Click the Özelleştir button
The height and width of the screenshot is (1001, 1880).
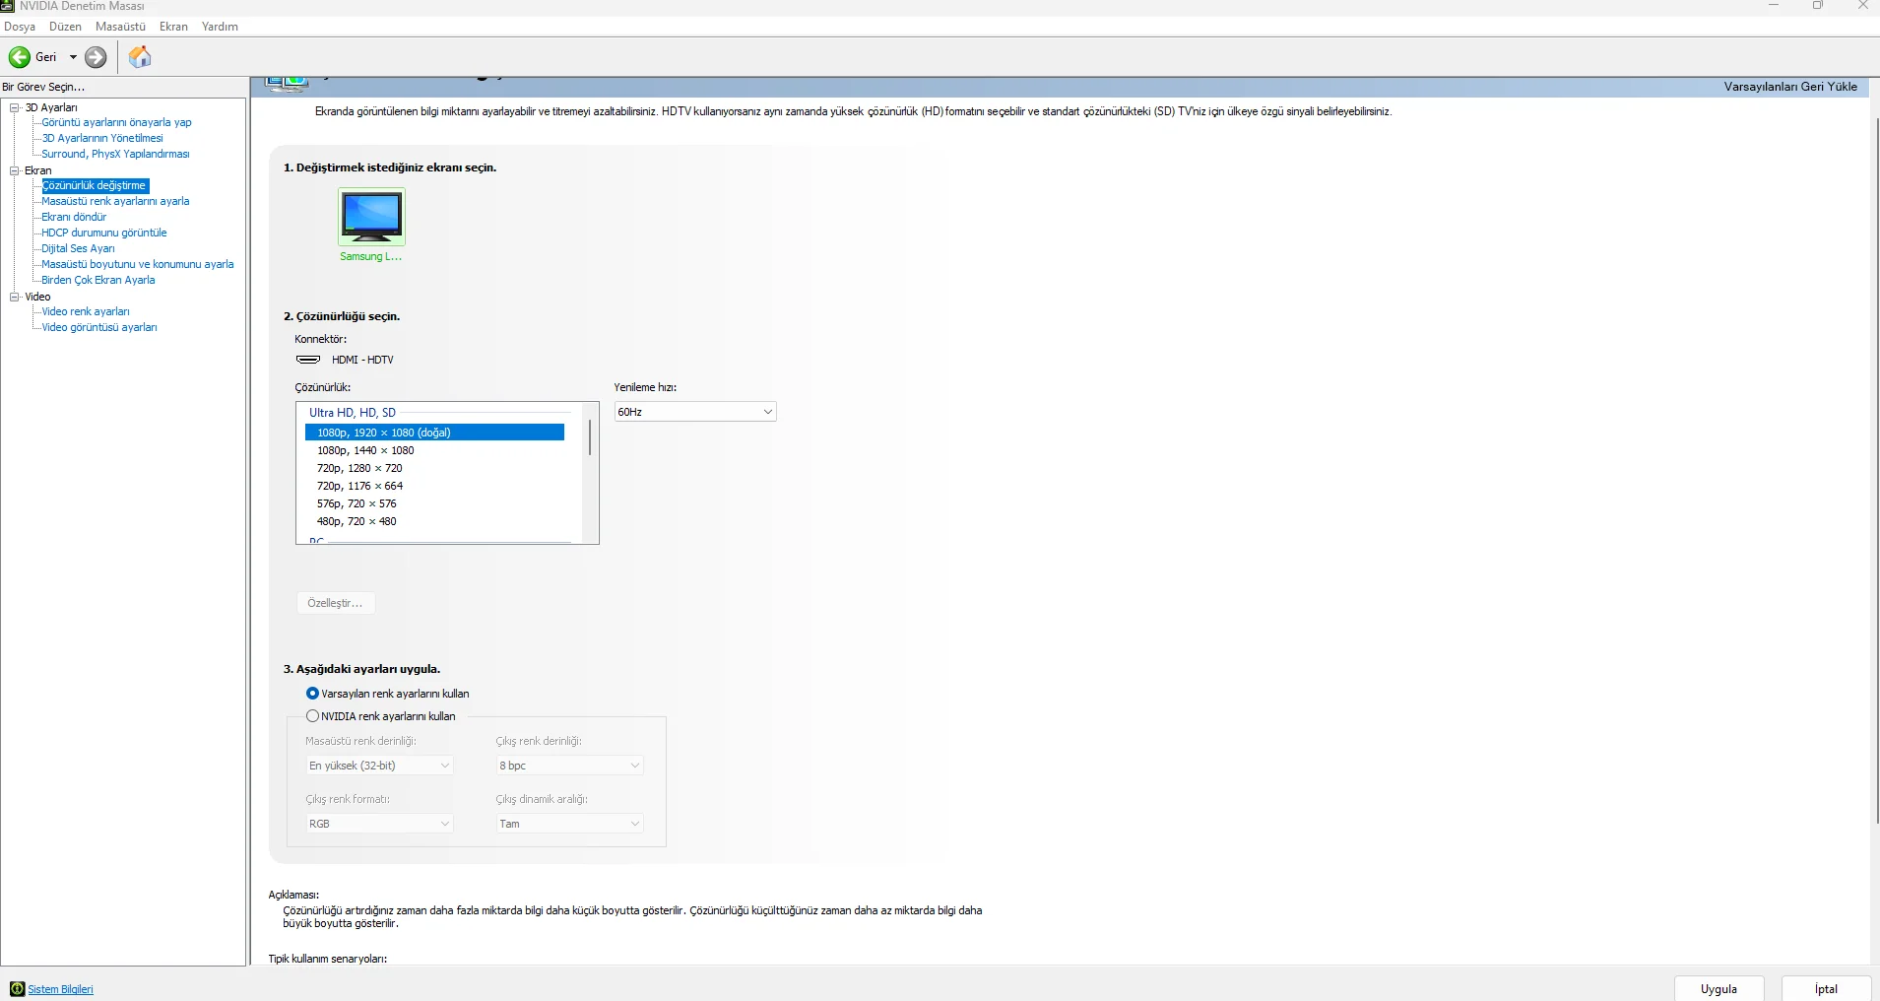(335, 603)
